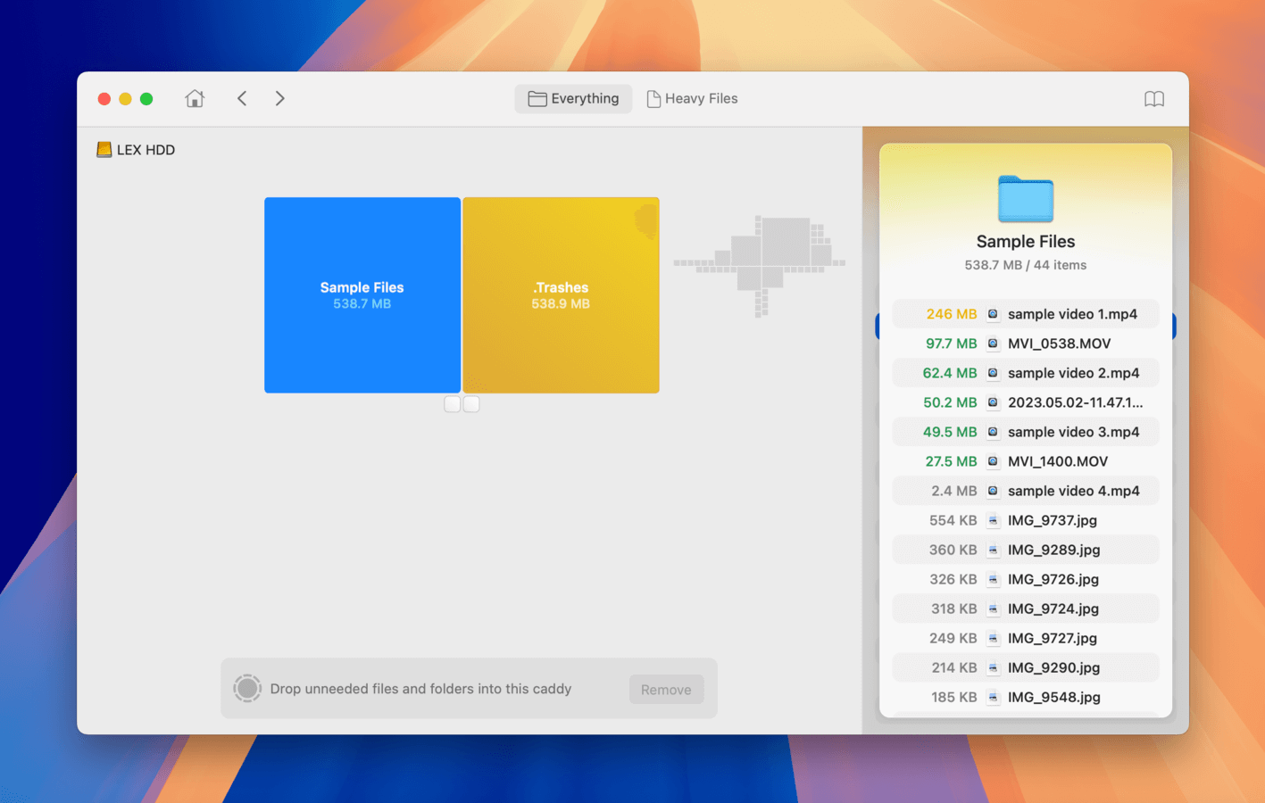Click the caddy drop circle icon

click(247, 688)
